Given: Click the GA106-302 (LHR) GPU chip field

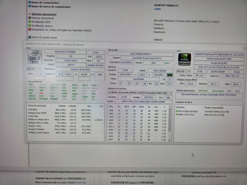Looking at the screenshot, I should tap(219, 63).
